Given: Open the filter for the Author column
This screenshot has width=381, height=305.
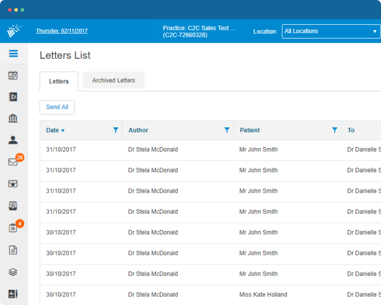Looking at the screenshot, I should coord(227,130).
